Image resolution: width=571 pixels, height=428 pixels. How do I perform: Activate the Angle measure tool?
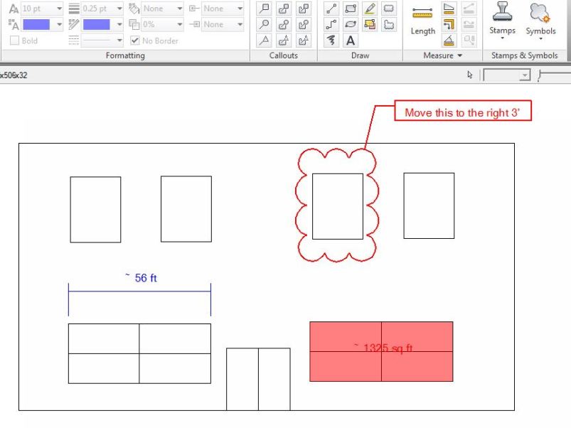click(x=449, y=41)
